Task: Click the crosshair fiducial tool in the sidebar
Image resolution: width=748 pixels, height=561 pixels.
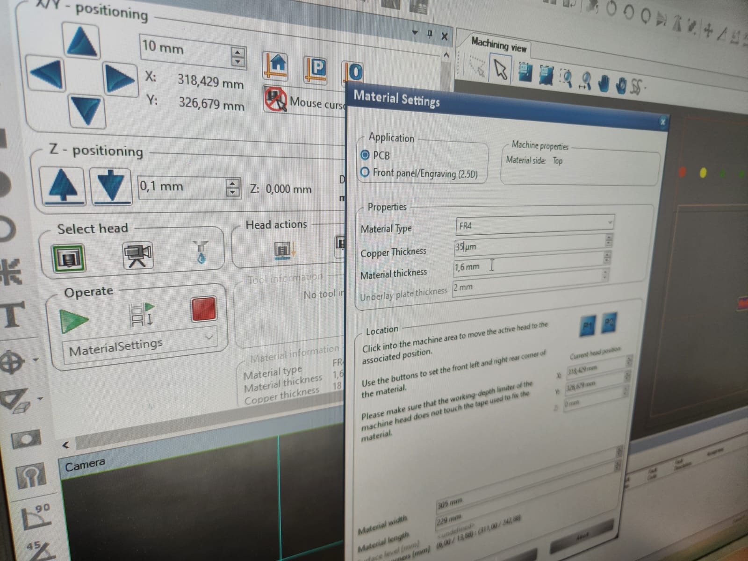Action: [13, 362]
